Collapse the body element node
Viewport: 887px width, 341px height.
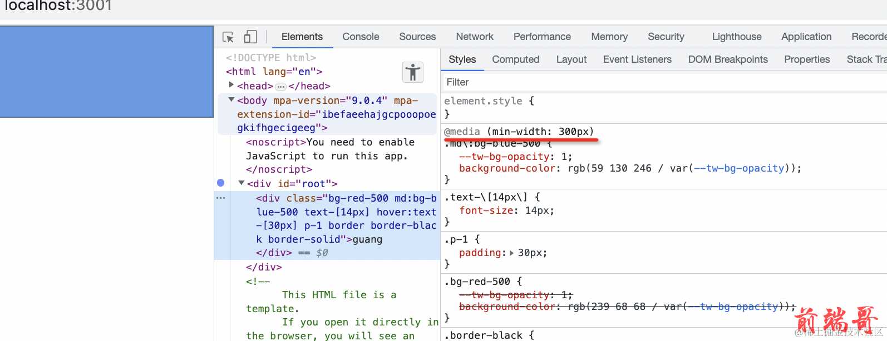point(231,100)
